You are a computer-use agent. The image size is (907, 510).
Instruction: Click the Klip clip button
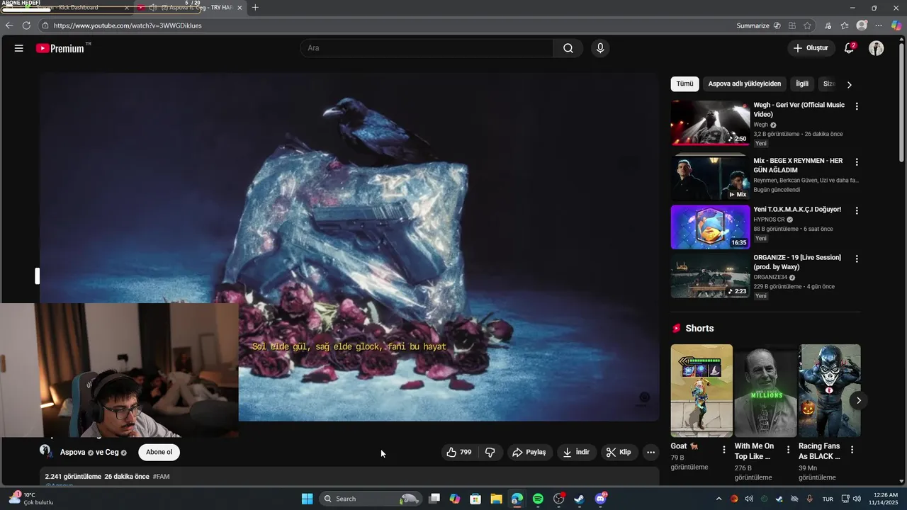[619, 452]
